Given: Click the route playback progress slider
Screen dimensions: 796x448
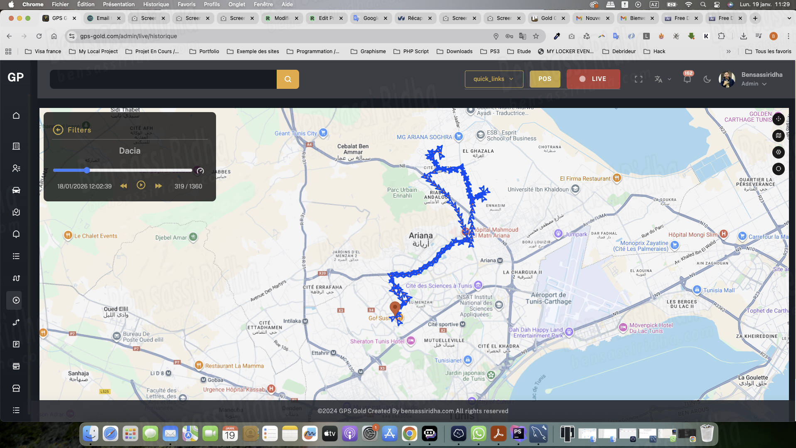Looking at the screenshot, I should point(123,170).
